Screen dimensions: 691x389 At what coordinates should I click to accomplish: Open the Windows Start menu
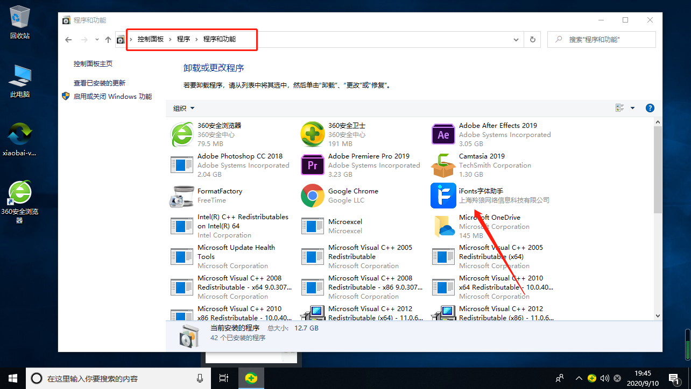click(13, 378)
